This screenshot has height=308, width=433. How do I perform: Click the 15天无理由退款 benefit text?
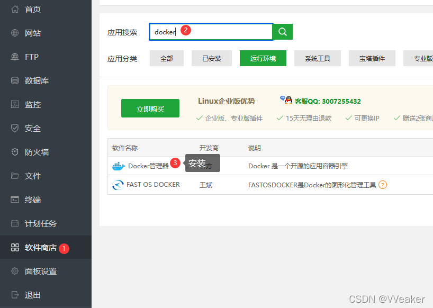point(309,118)
